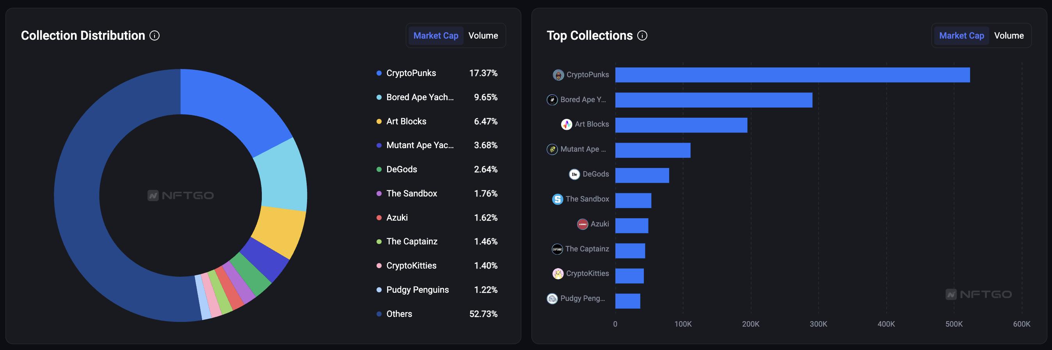Click Bored Ape Yach... legend label

click(x=420, y=97)
